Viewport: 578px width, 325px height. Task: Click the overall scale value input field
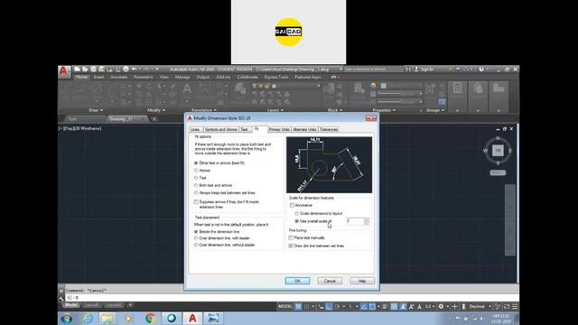(x=355, y=221)
